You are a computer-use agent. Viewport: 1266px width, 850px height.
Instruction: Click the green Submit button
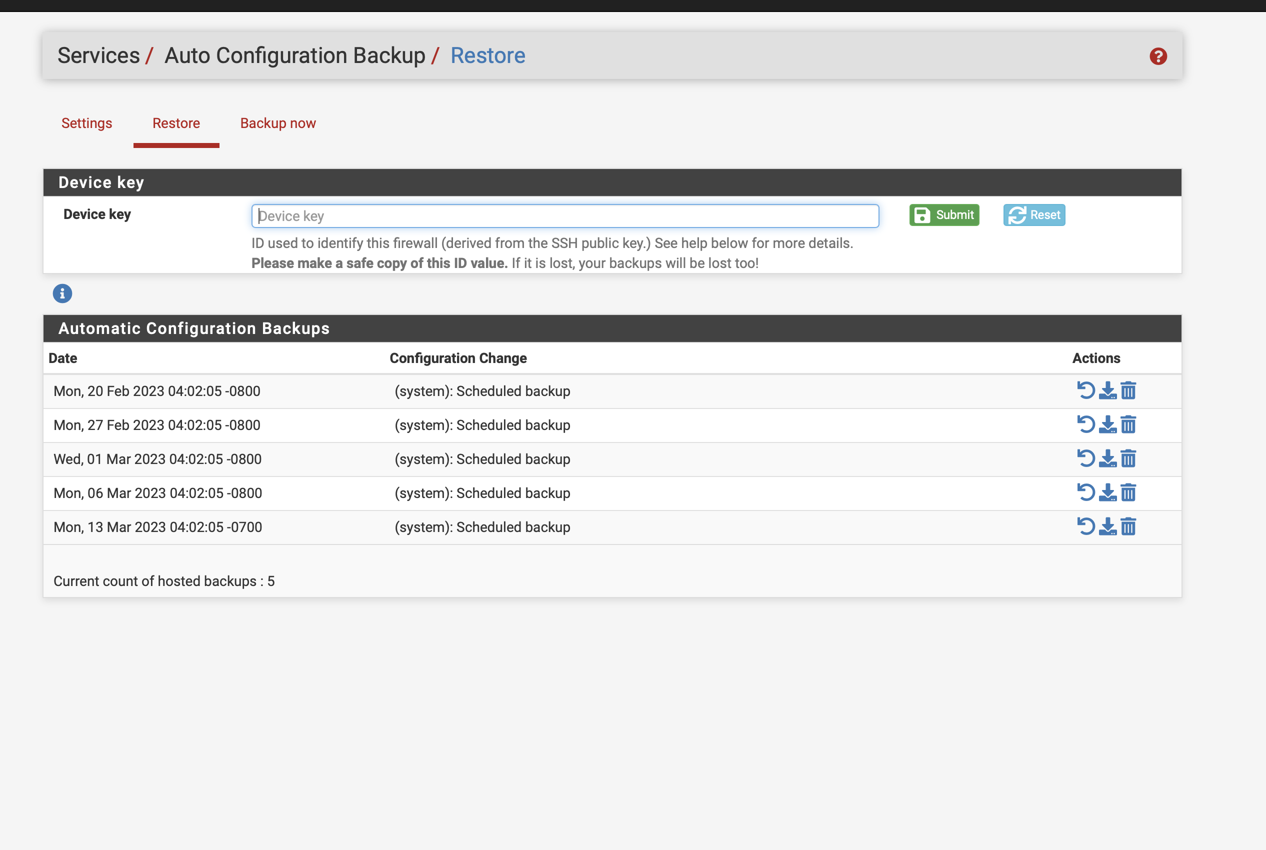tap(944, 215)
